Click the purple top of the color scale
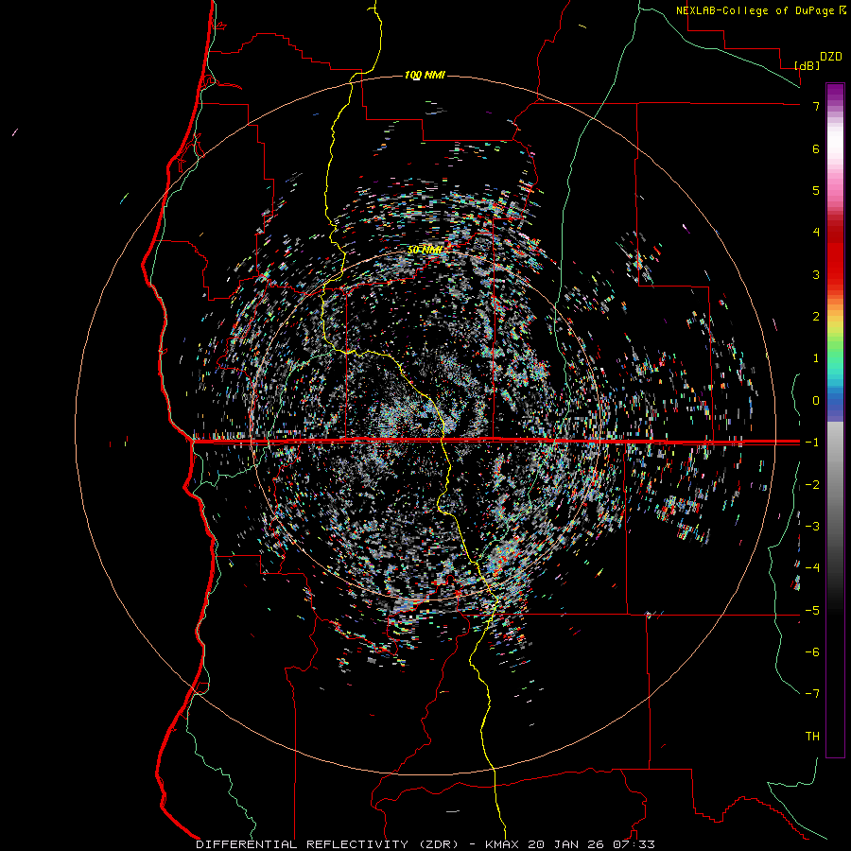The image size is (851, 851). point(835,94)
